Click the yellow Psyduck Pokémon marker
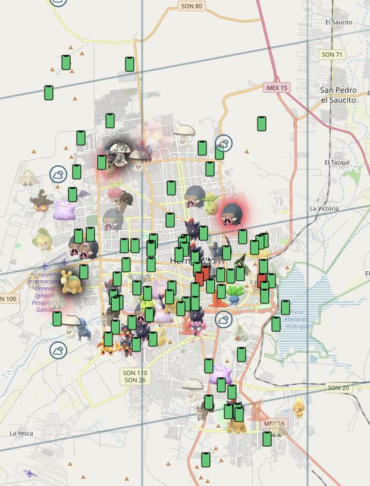Image resolution: width=370 pixels, height=486 pixels. [x=162, y=336]
